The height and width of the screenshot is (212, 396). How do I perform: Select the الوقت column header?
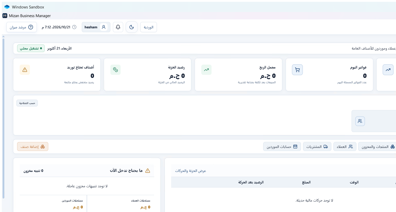pyautogui.click(x=354, y=182)
